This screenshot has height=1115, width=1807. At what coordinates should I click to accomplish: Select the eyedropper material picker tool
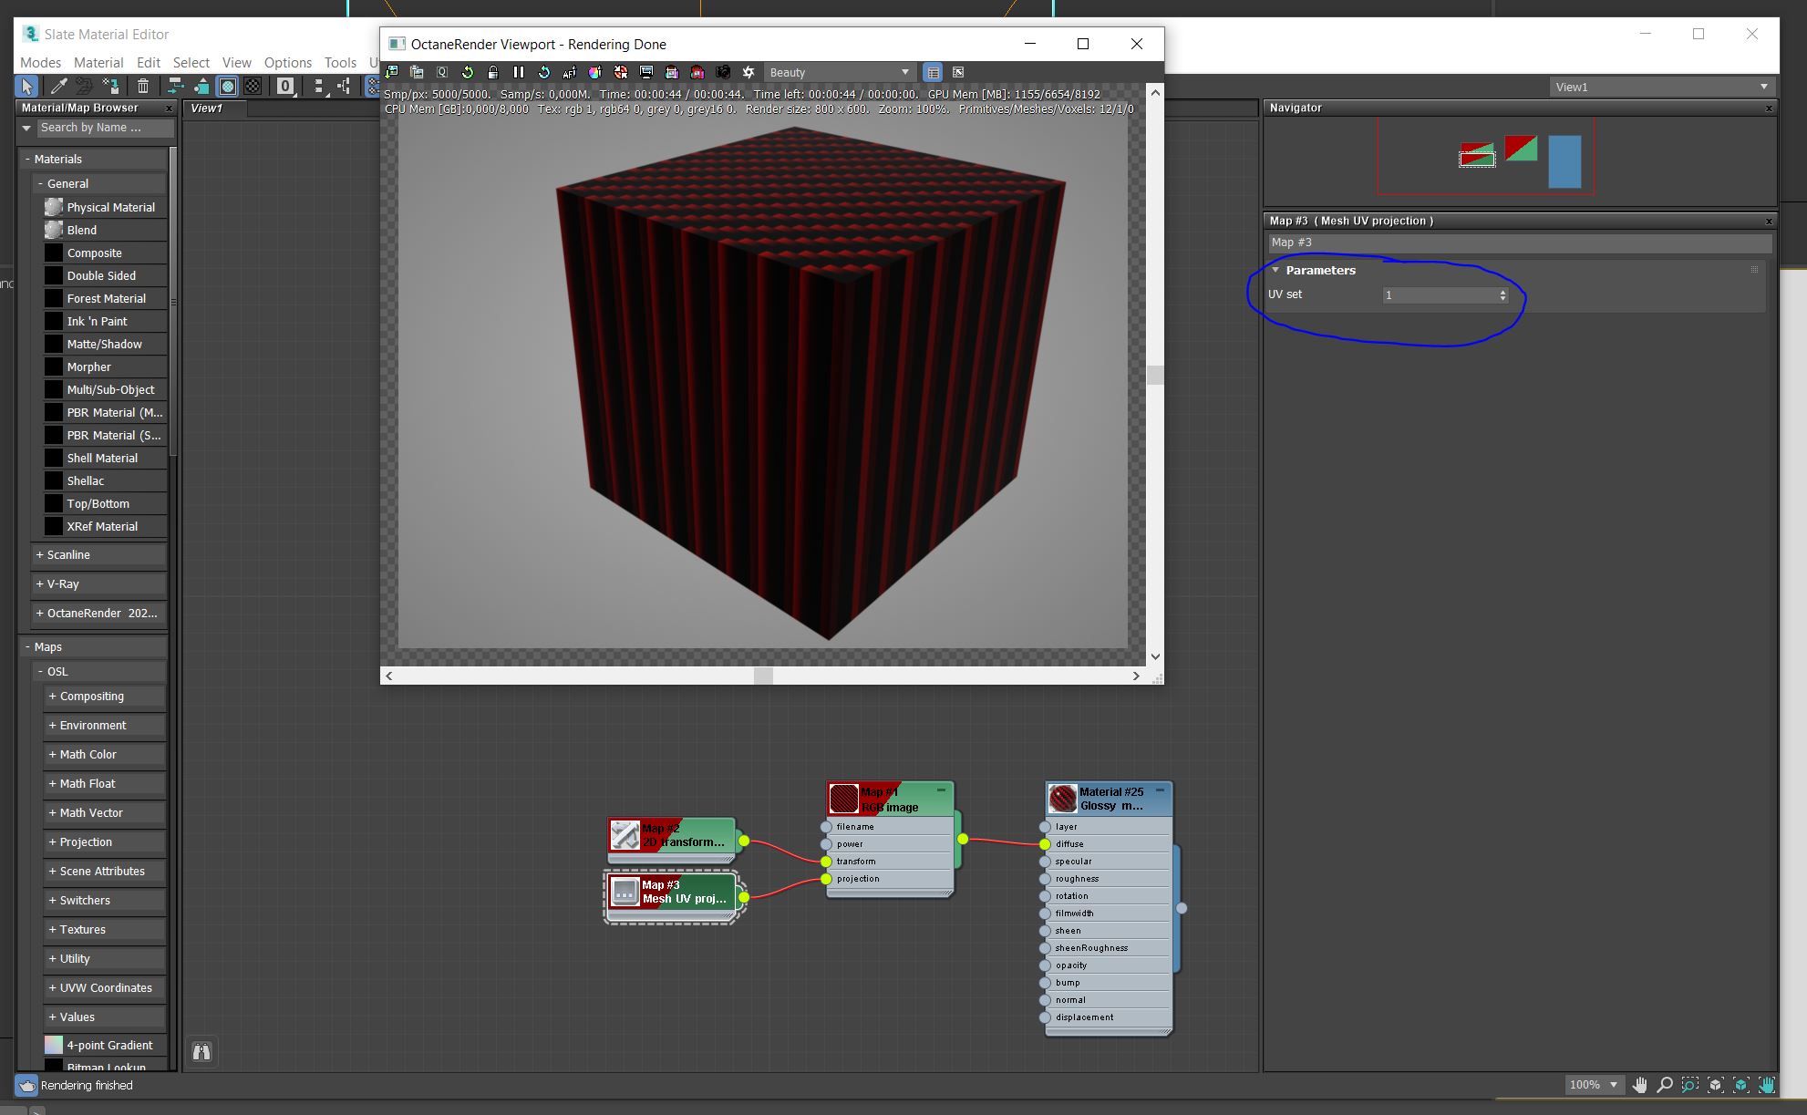[58, 86]
